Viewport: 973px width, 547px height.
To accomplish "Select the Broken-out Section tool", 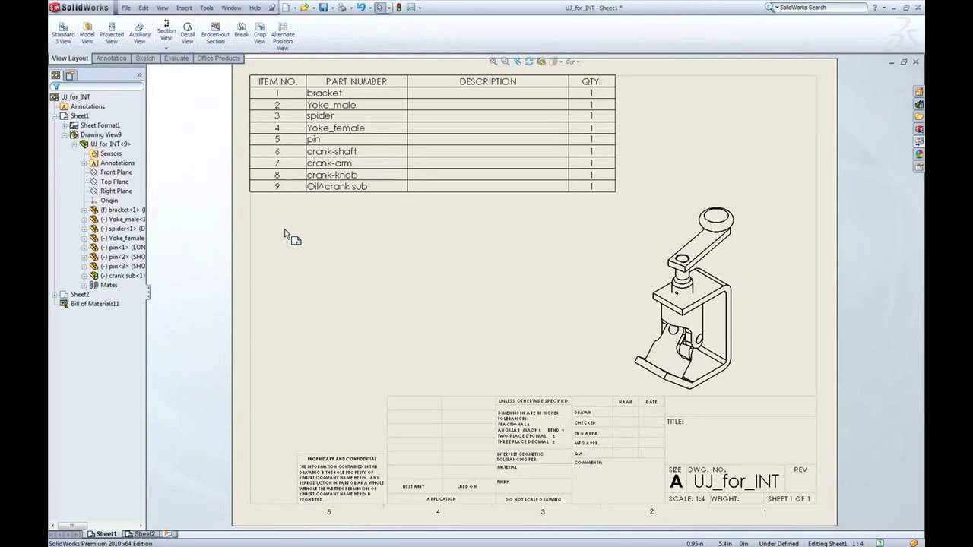I will pyautogui.click(x=215, y=33).
